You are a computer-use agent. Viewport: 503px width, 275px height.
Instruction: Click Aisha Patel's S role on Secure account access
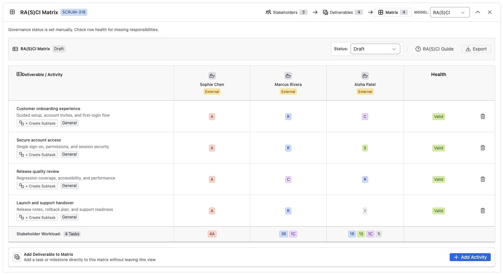(365, 148)
